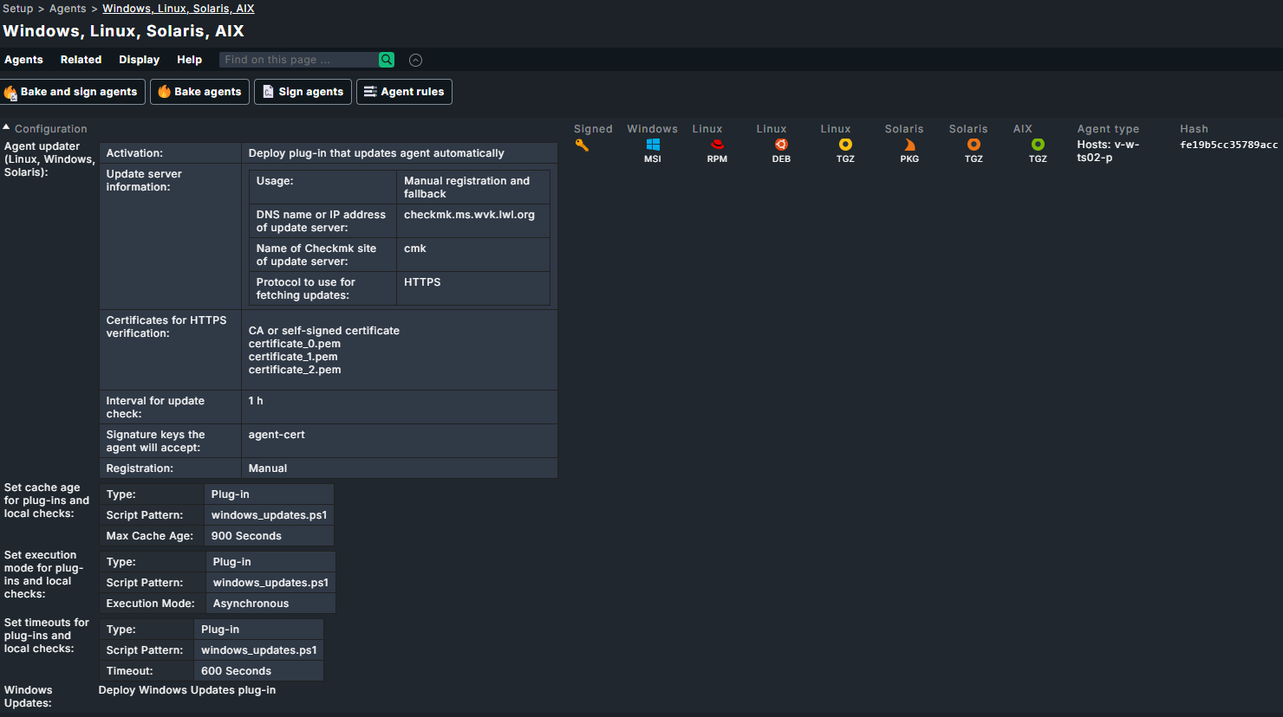Click the 900 Seconds max cache age value
The image size is (1283, 717).
coord(246,536)
